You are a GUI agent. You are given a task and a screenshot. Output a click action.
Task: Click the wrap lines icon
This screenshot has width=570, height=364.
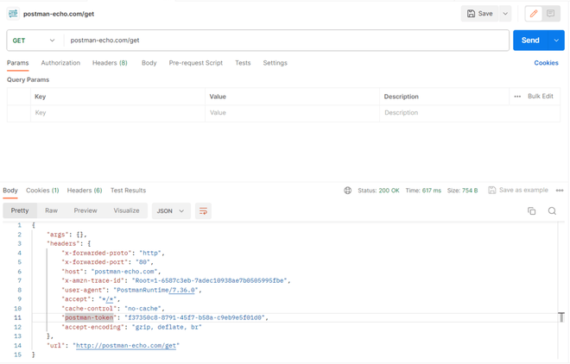pos(203,210)
